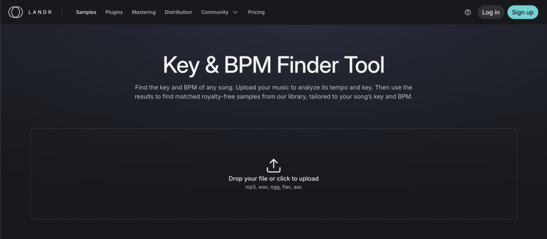
Task: Select "Drop your file or click to upload" text
Action: point(273,179)
